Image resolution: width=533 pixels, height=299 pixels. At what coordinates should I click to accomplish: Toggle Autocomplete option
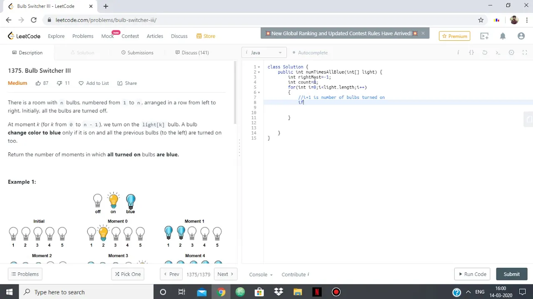[310, 53]
